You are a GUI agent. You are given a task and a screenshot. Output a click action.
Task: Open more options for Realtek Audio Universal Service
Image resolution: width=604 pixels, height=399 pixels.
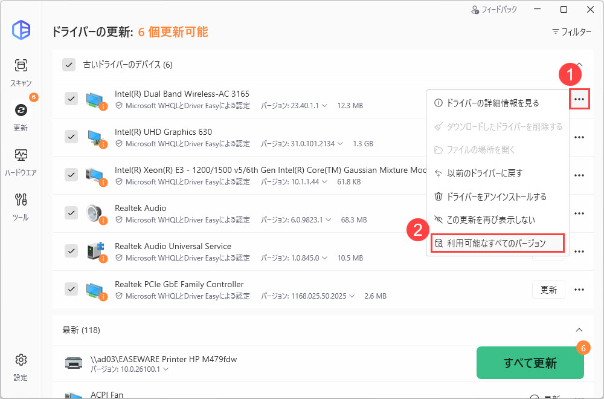click(x=579, y=251)
